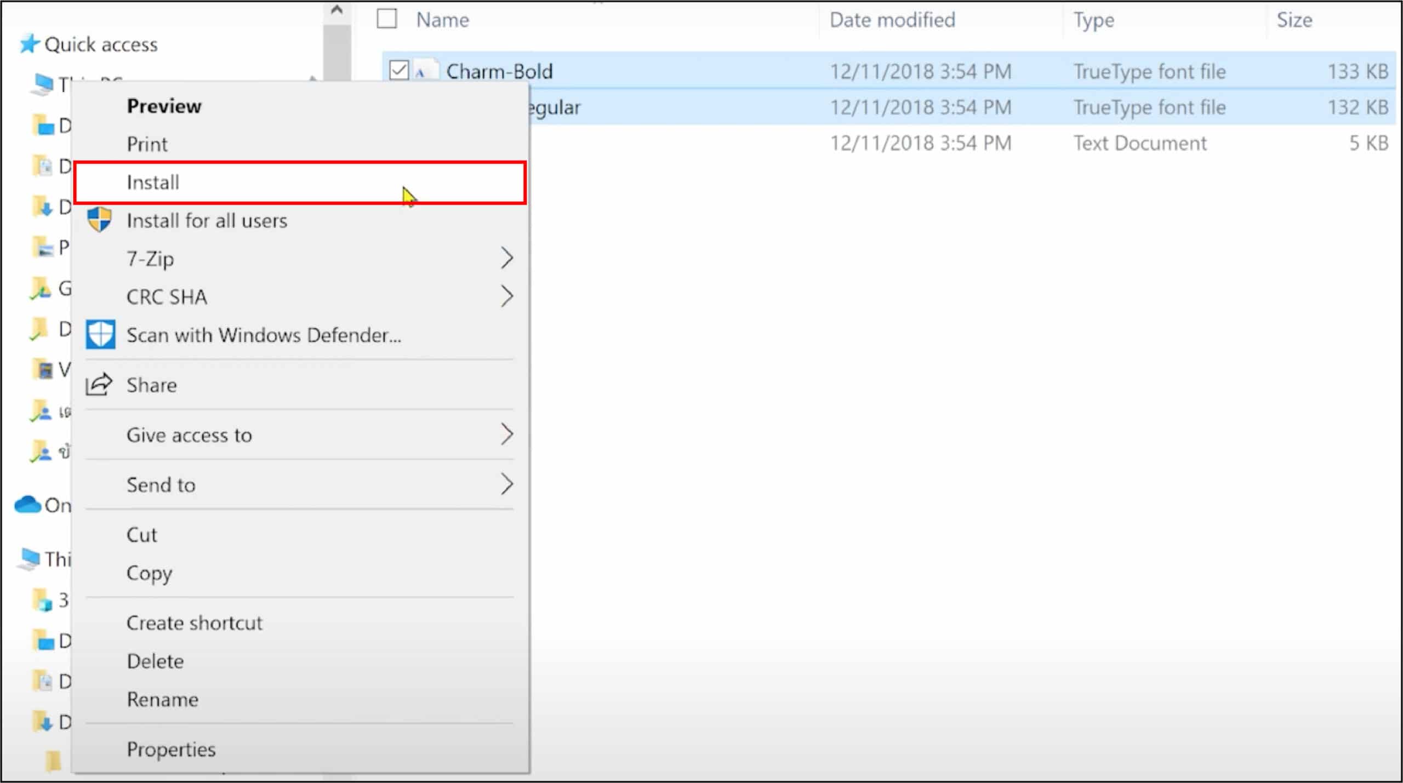Toggle the select-all checkbox in header
The width and height of the screenshot is (1403, 783).
coord(387,19)
